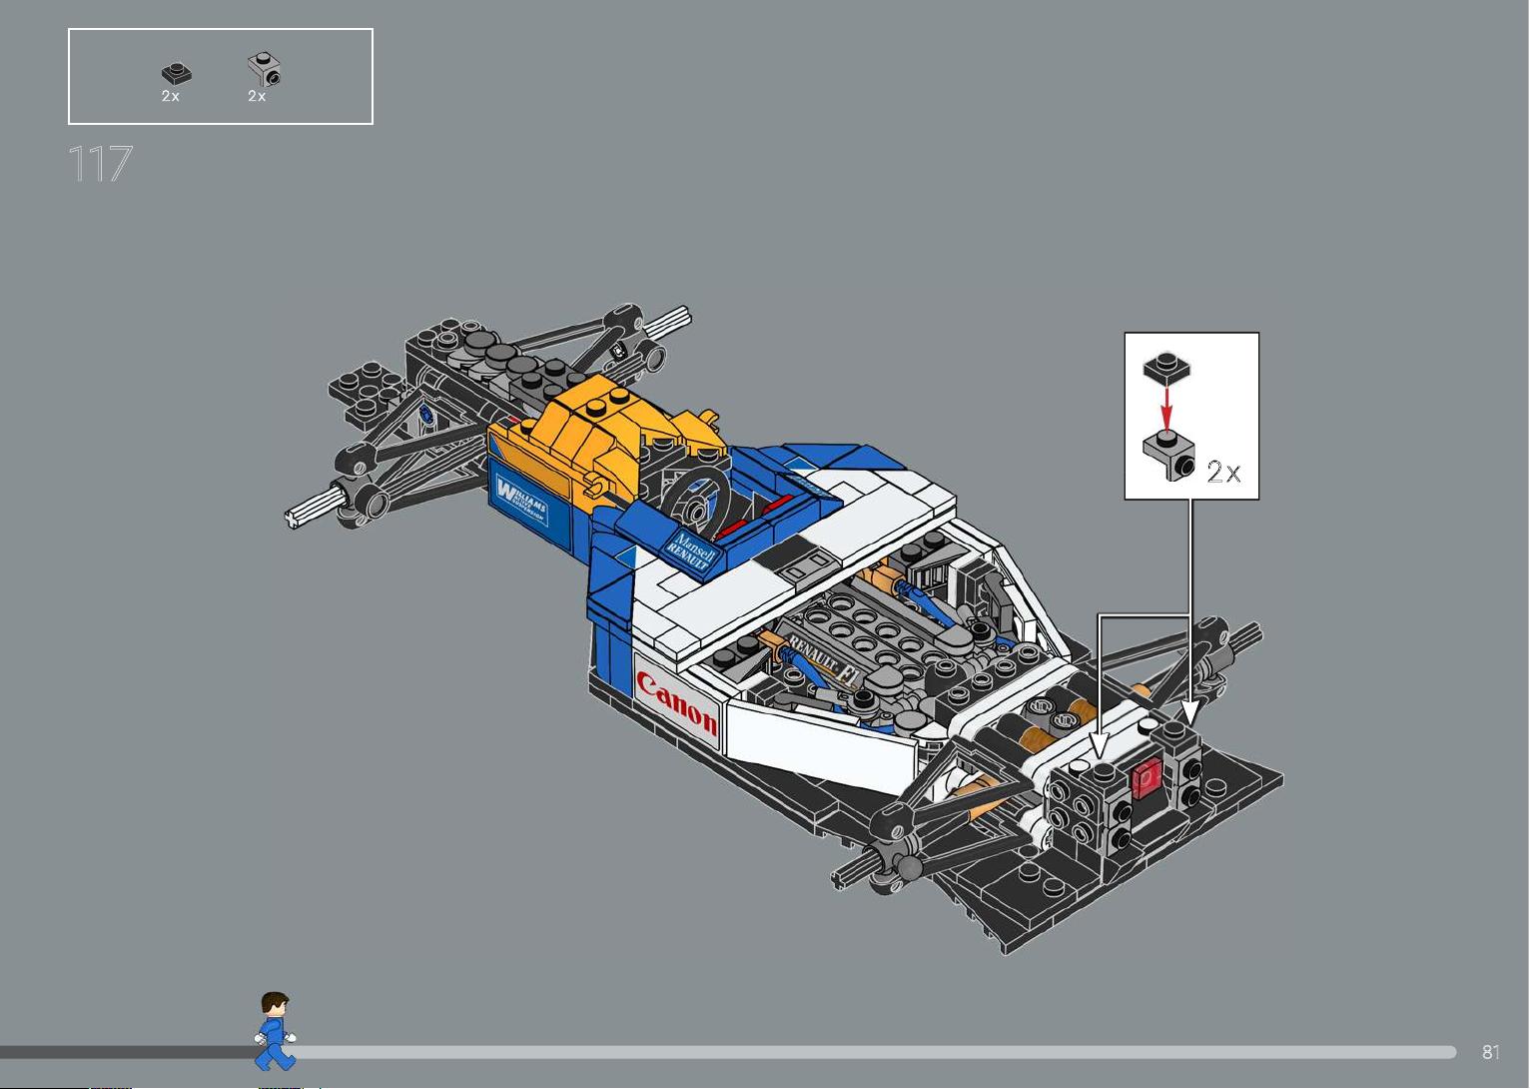Click the 2x count under black plate
Image resolution: width=1530 pixels, height=1089 pixels.
tap(171, 96)
